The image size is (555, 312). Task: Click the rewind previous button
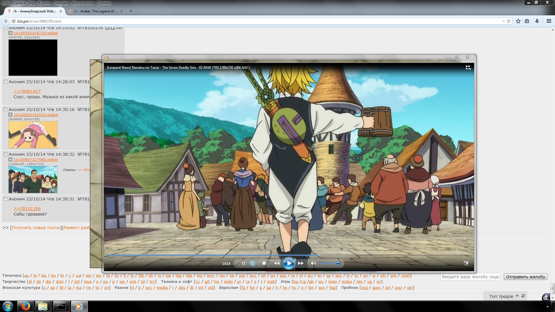pyautogui.click(x=277, y=263)
